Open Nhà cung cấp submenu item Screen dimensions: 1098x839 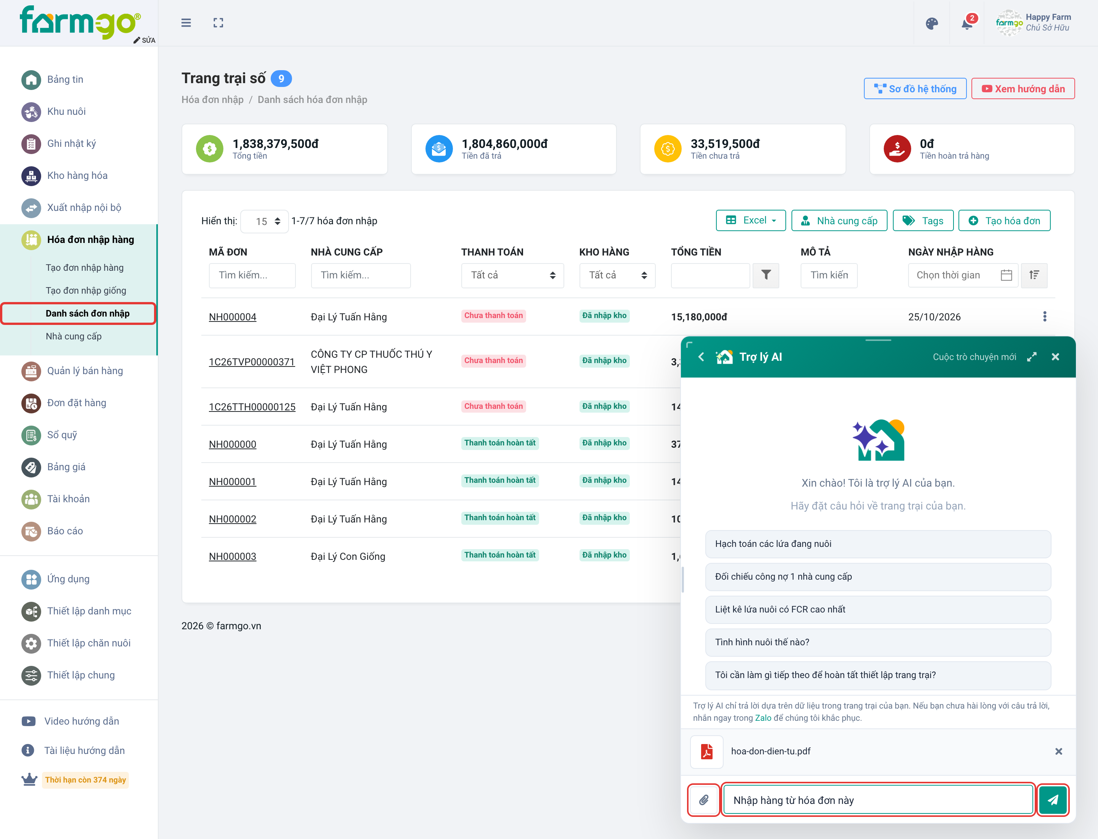click(x=74, y=336)
